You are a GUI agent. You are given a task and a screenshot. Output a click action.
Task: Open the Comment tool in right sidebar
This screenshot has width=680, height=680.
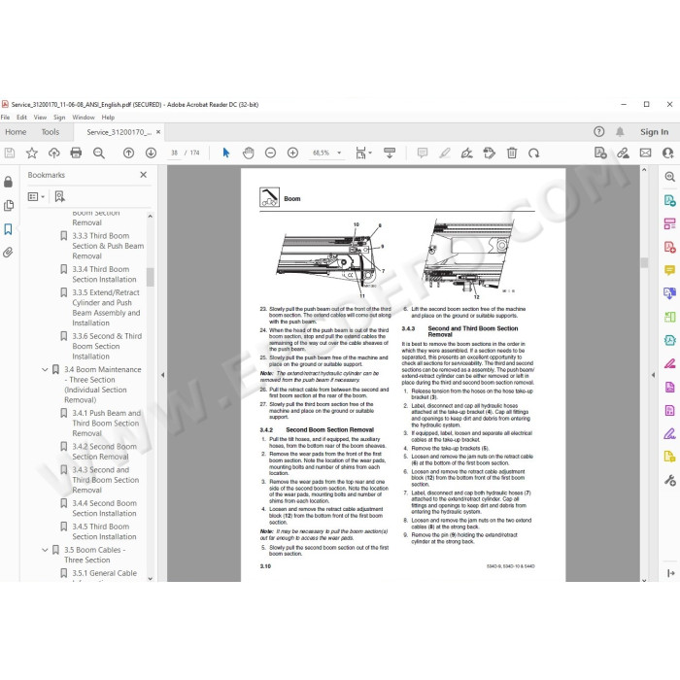[669, 271]
